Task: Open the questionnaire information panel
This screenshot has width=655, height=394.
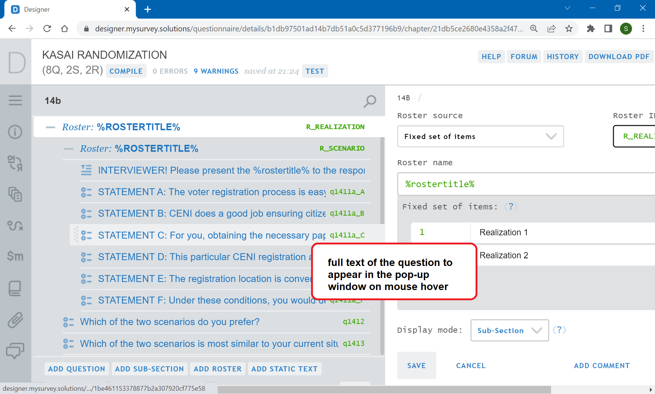Action: click(x=15, y=132)
